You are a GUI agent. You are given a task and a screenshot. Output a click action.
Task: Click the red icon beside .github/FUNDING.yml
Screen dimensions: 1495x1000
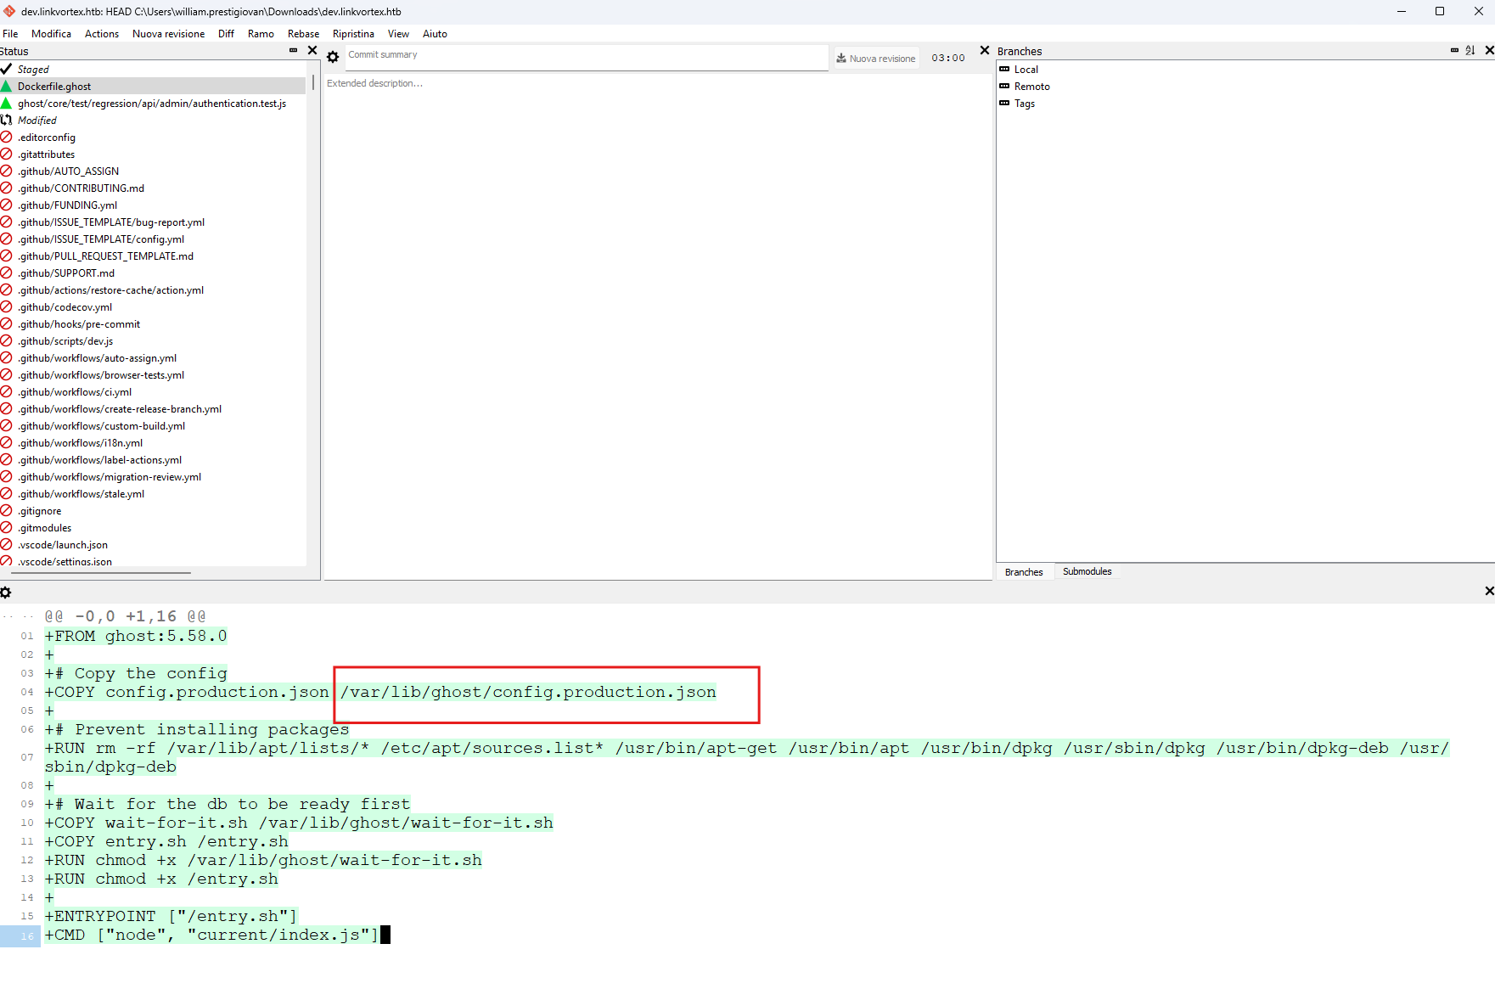(6, 205)
